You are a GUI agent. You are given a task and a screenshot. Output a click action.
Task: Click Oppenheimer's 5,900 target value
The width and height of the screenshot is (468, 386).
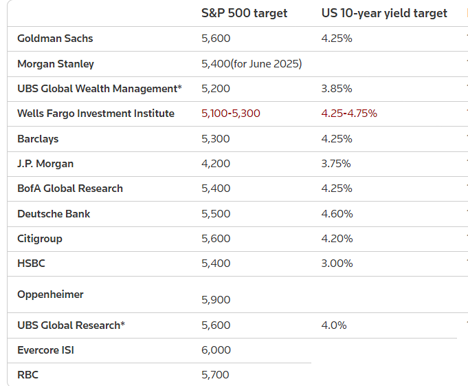coord(216,300)
